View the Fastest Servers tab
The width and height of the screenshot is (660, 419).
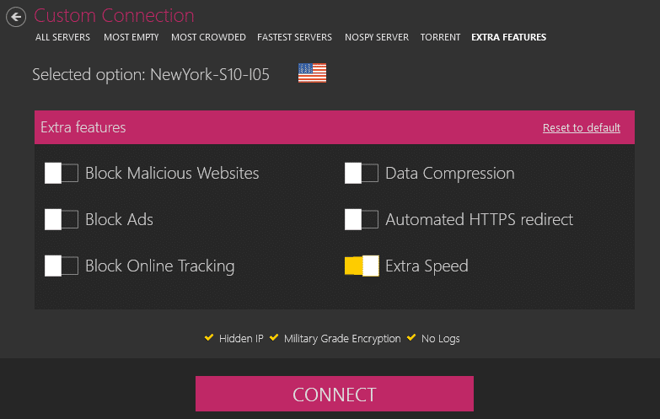pos(295,37)
